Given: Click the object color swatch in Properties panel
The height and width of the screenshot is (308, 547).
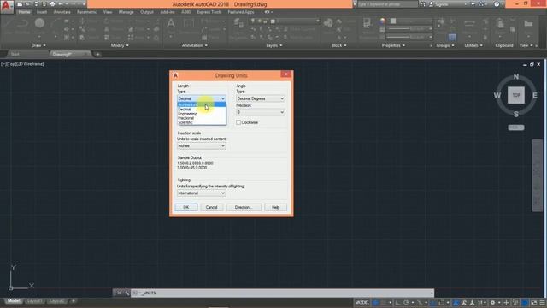Looking at the screenshot, I should 393,21.
